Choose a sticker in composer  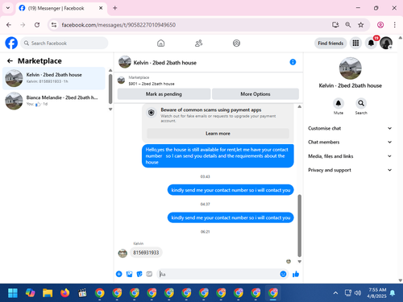(139, 274)
